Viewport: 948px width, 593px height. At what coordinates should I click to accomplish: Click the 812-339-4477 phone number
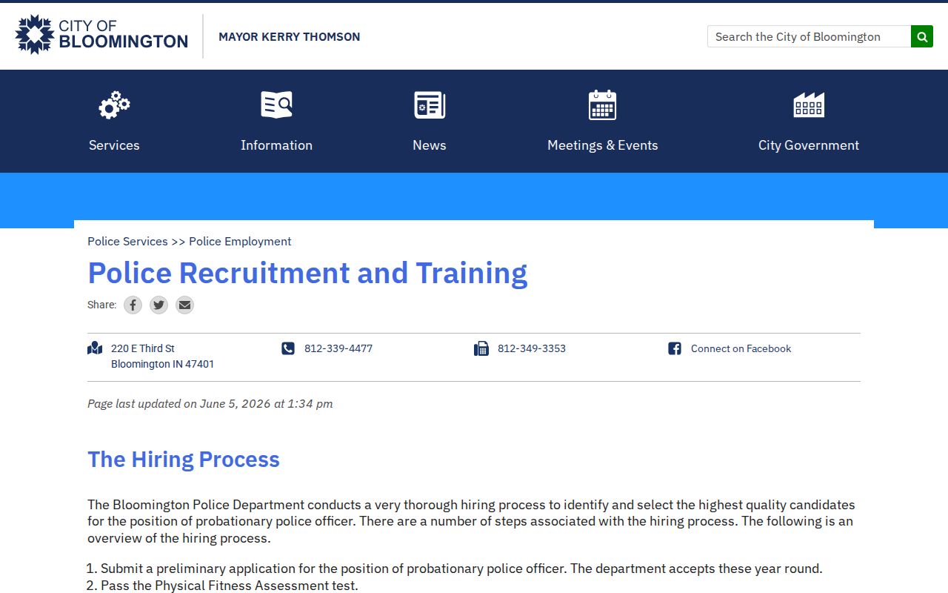click(x=338, y=348)
